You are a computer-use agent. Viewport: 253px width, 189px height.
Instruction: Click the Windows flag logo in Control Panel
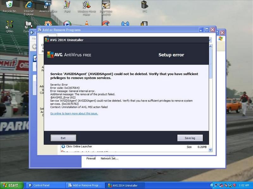click(x=220, y=38)
